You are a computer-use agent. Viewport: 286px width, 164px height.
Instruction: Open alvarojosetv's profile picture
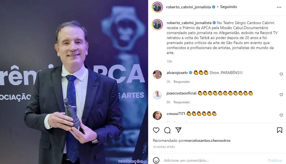click(157, 74)
